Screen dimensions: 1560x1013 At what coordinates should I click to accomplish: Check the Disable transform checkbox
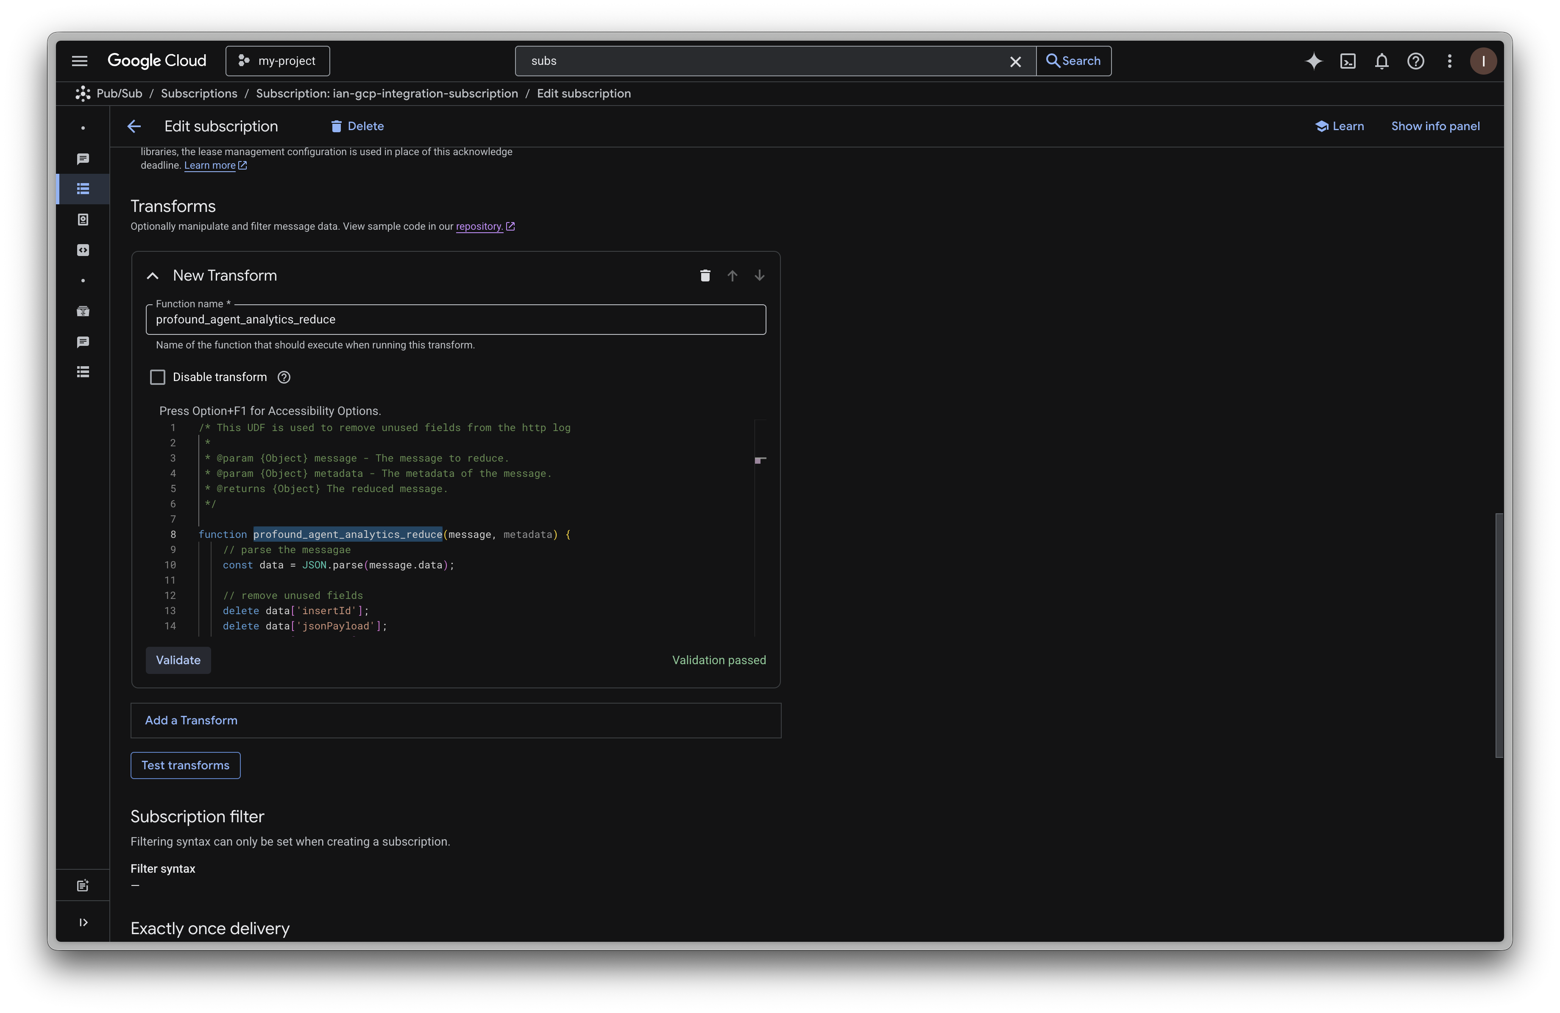157,377
